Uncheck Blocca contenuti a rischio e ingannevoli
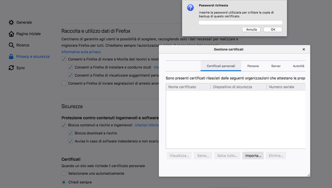Screen dimensions: 332x188 coord(64,125)
